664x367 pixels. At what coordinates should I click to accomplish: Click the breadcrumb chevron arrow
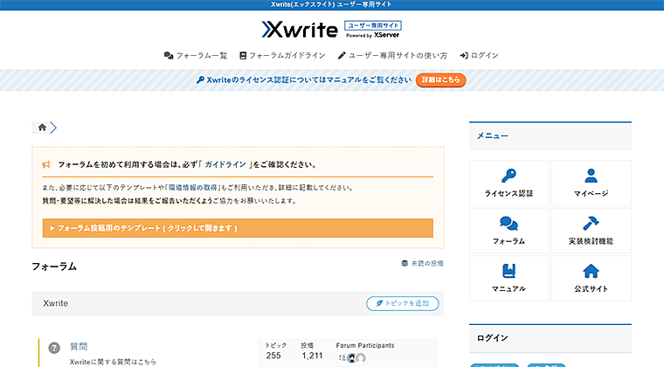pyautogui.click(x=53, y=128)
